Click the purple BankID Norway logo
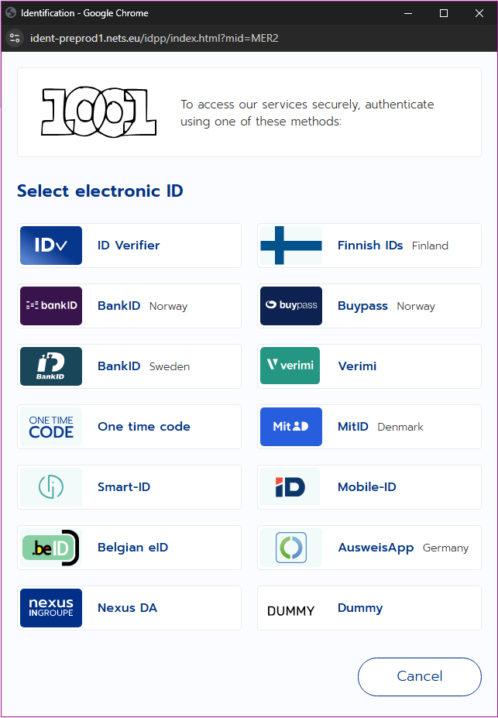This screenshot has height=718, width=498. coord(51,306)
